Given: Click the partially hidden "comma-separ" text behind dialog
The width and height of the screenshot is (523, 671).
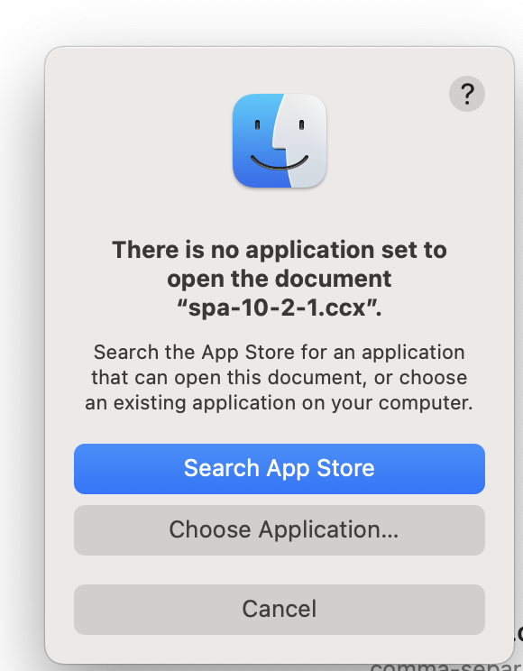Looking at the screenshot, I should 445,666.
